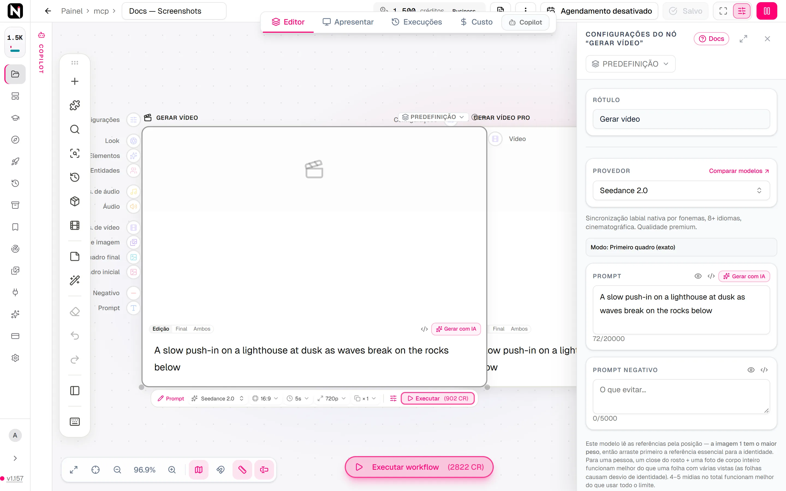Viewport: 786px width, 491px height.
Task: Open the settings gear in the left sidebar
Action: tap(15, 358)
